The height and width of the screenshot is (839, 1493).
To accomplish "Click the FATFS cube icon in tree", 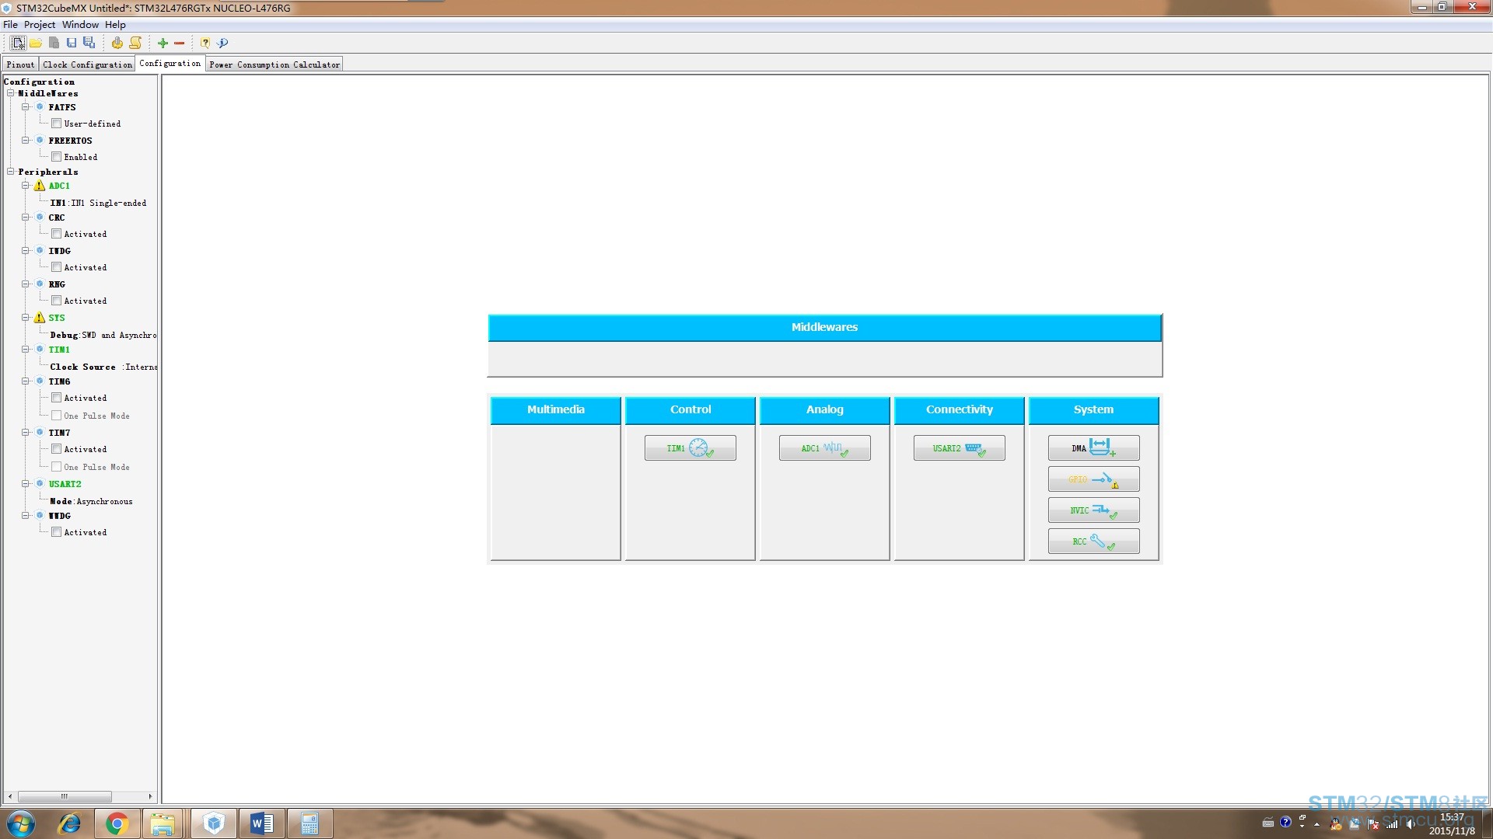I will click(40, 107).
